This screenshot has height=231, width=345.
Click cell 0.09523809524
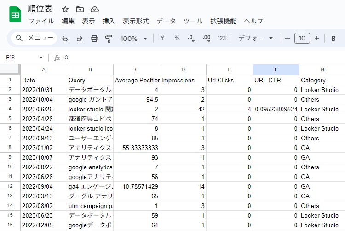(276, 109)
